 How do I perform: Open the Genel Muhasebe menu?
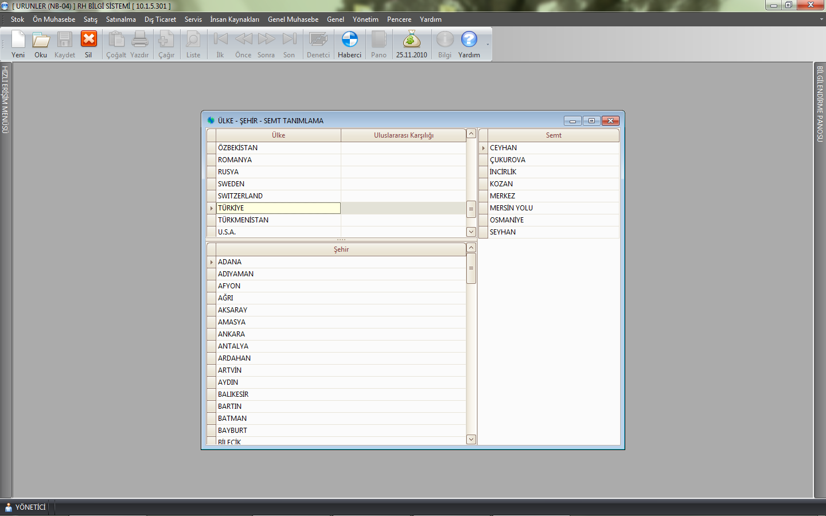(293, 19)
